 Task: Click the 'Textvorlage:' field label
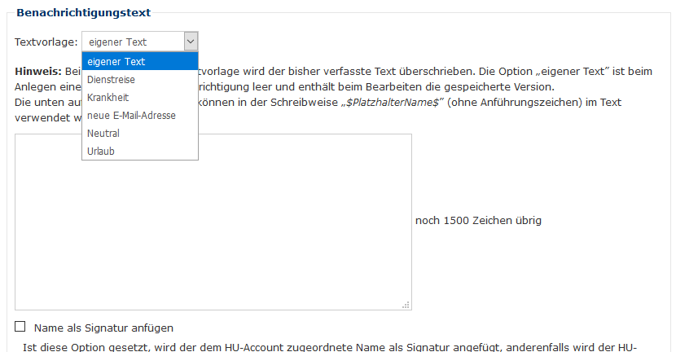click(46, 42)
